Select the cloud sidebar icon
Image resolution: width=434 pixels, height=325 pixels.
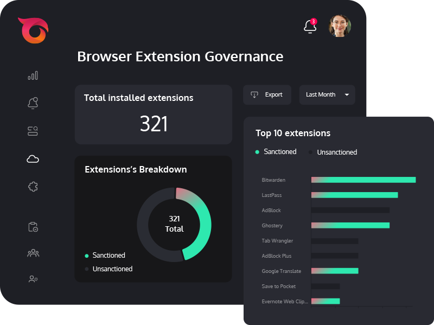pos(33,159)
